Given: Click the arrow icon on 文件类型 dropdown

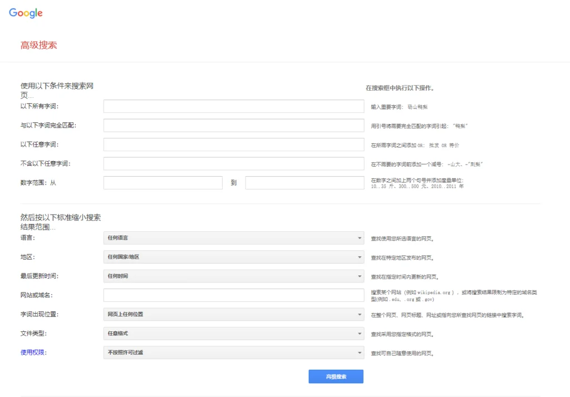Looking at the screenshot, I should click(360, 334).
